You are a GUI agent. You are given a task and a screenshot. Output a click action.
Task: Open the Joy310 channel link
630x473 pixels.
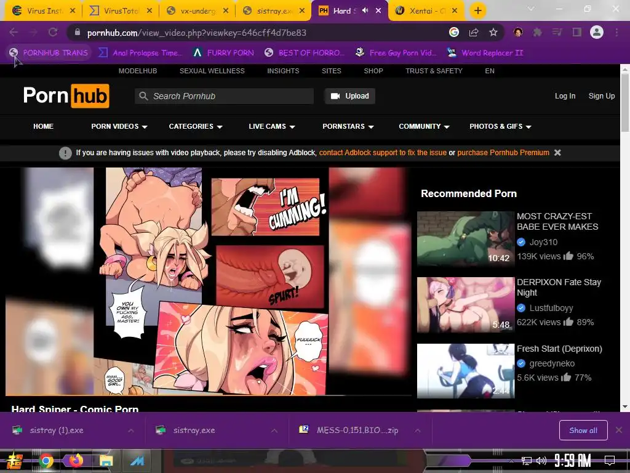click(x=543, y=242)
